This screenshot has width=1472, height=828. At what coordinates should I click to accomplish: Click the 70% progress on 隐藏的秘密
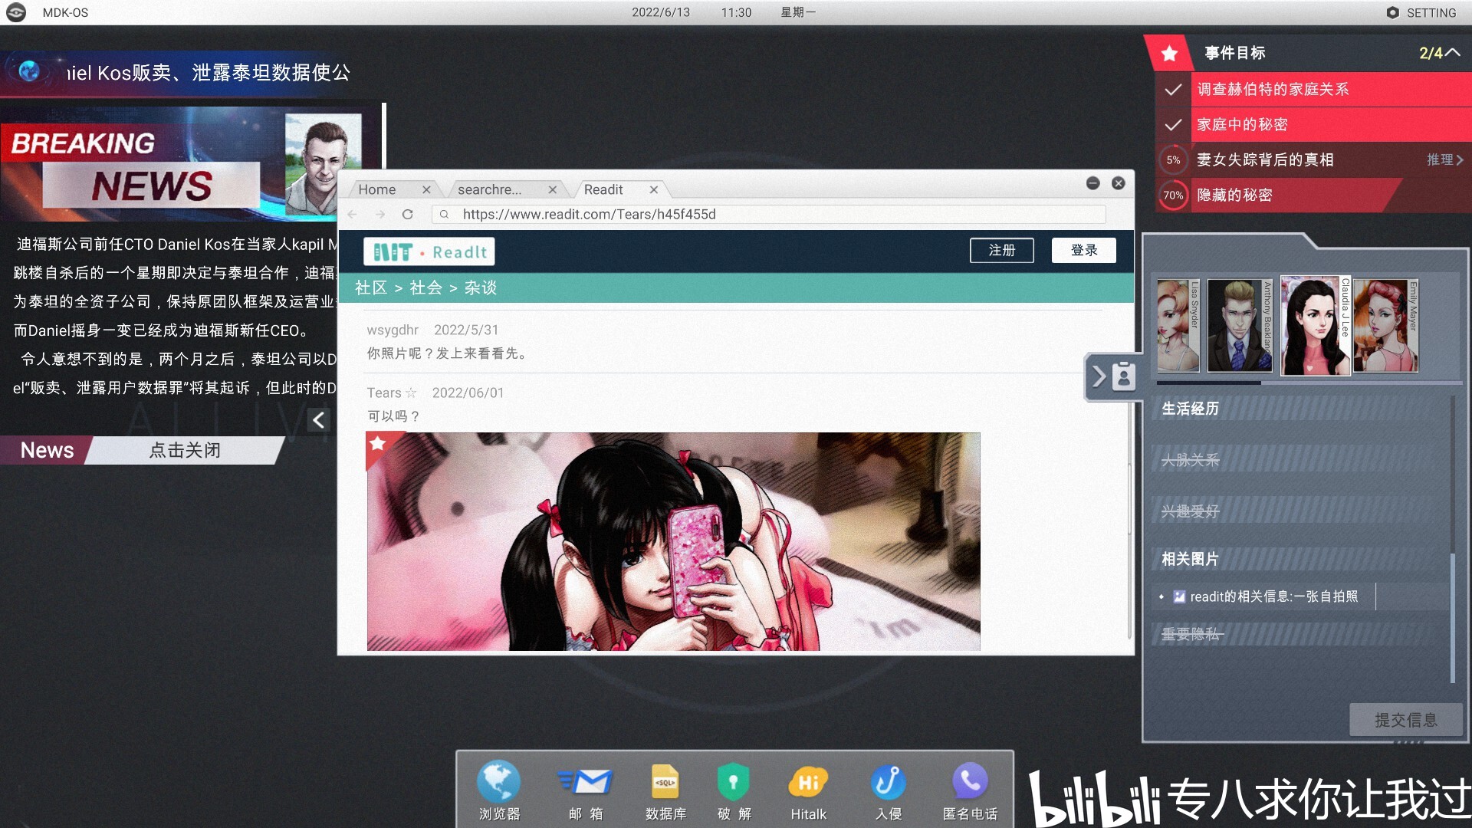pos(1173,195)
